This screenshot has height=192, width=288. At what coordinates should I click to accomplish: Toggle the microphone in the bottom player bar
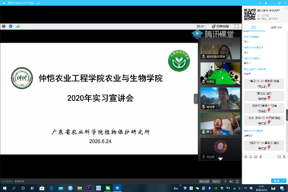point(226,182)
